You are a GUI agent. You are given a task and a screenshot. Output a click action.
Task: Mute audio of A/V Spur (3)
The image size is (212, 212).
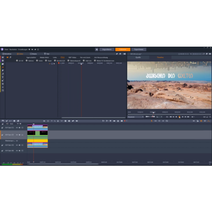[20, 145]
